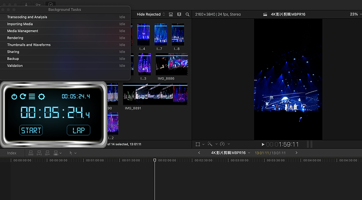Select the Media Management task row
This screenshot has width=362, height=200.
pos(65,31)
